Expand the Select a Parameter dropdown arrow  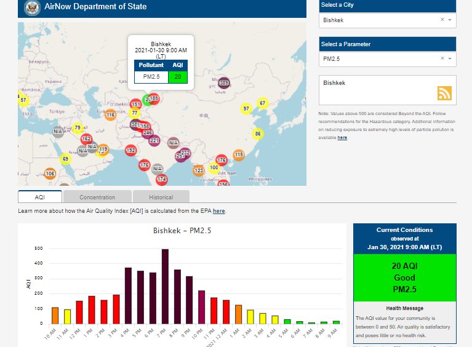450,58
